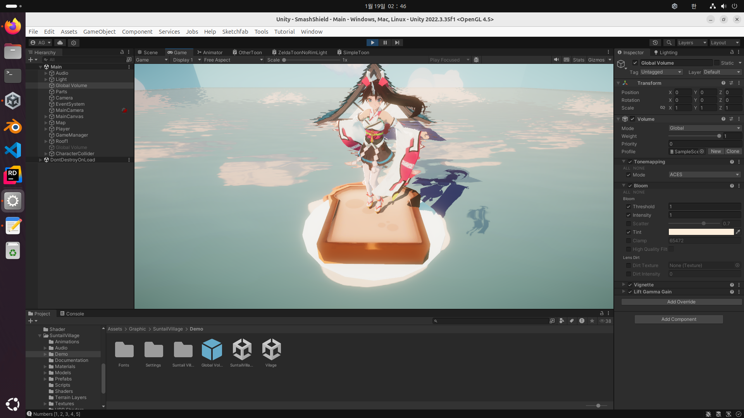Toggle the Stats button in Game view
Image resolution: width=744 pixels, height=418 pixels.
(x=579, y=60)
